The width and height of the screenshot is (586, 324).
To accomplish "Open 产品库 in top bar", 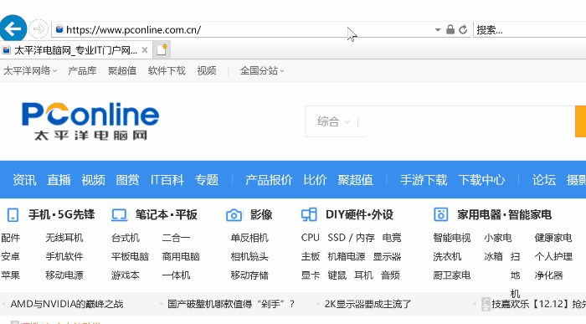I will point(82,70).
